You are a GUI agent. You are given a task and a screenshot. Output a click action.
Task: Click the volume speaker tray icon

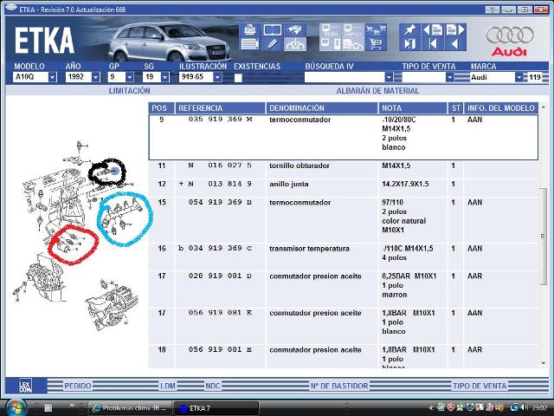525,408
